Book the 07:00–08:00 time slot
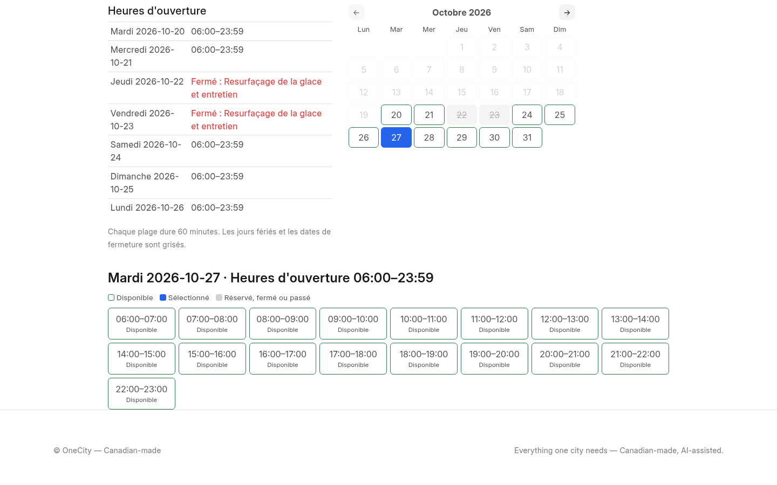 coord(212,323)
